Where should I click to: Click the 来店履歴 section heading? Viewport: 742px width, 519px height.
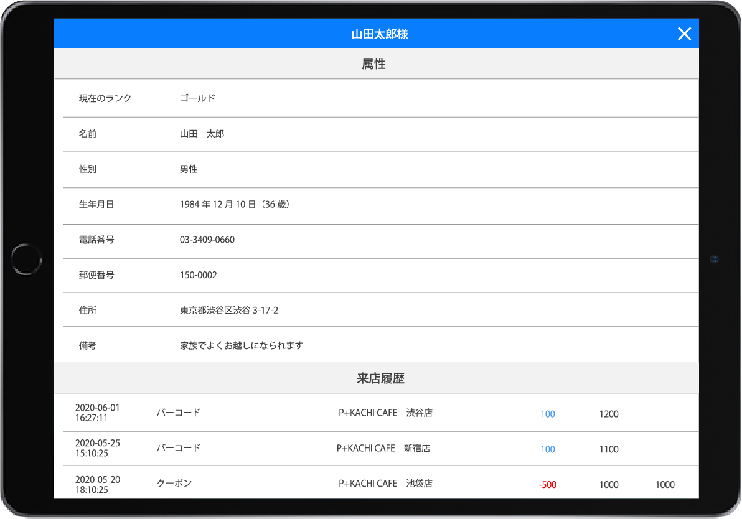pyautogui.click(x=380, y=378)
